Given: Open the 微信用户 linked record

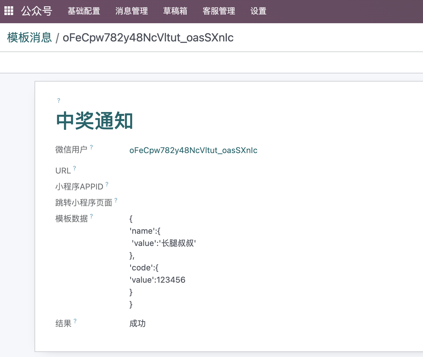Looking at the screenshot, I should pyautogui.click(x=193, y=150).
